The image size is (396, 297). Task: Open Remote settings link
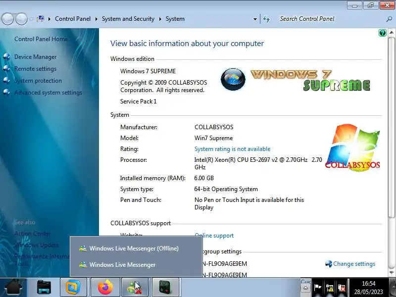click(35, 69)
